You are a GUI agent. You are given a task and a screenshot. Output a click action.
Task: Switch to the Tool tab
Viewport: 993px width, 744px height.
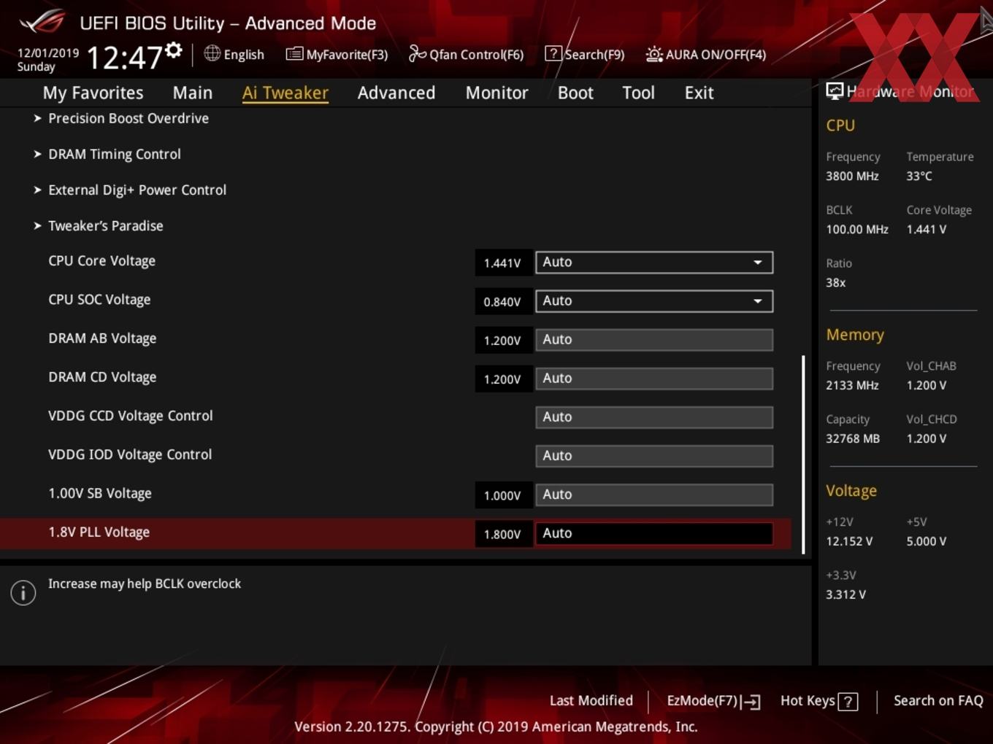[x=638, y=93]
